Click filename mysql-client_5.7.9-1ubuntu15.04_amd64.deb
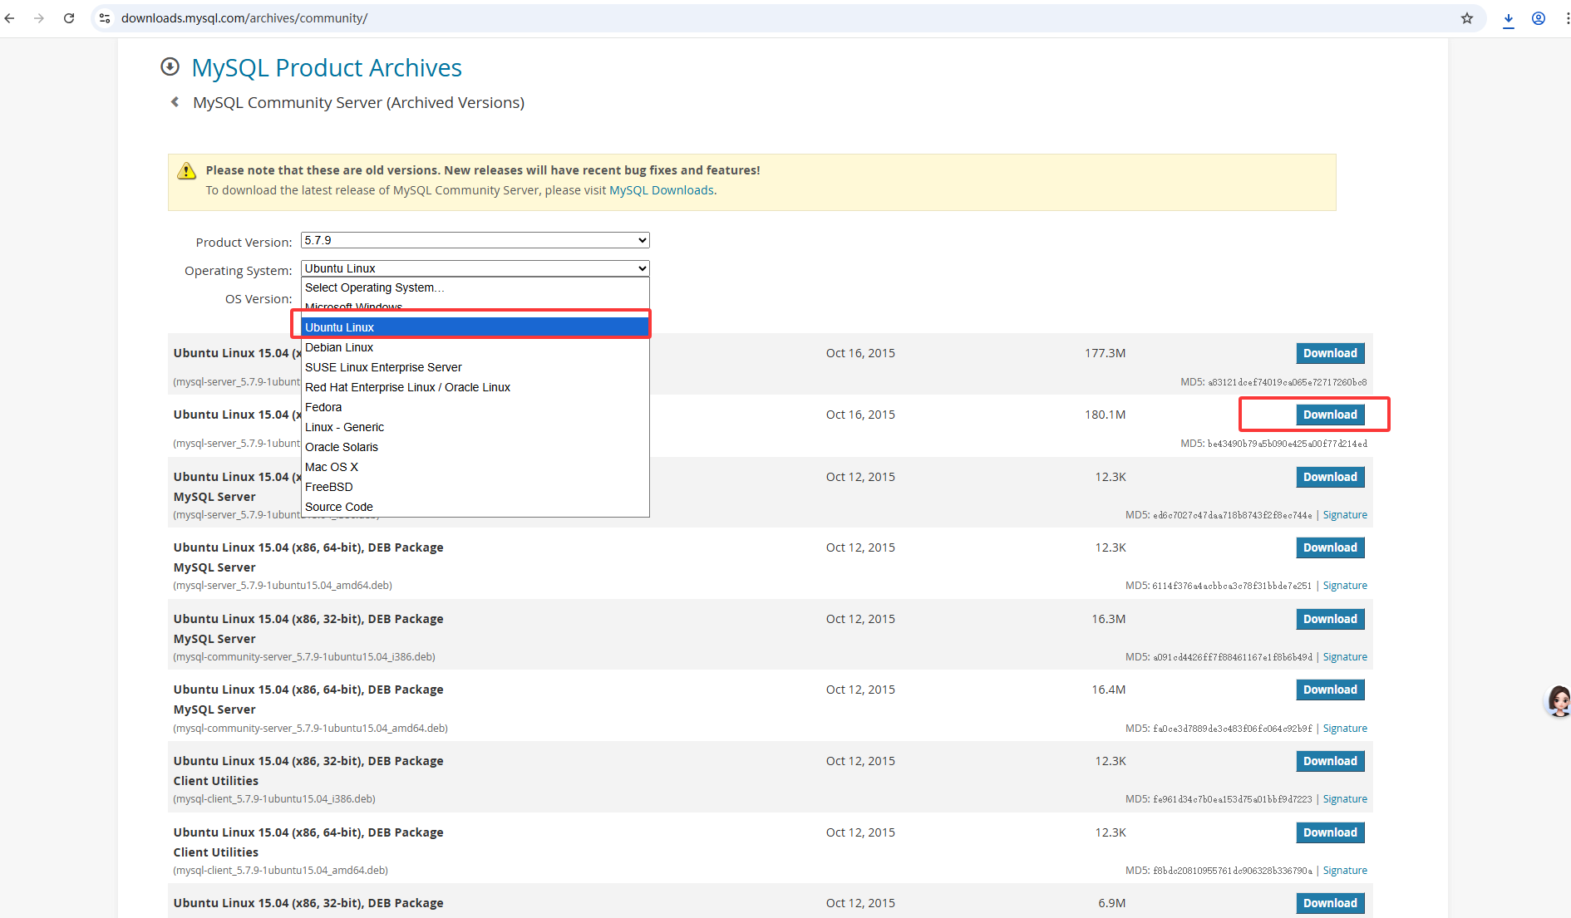Screen dimensions: 1571x918 tap(280, 871)
